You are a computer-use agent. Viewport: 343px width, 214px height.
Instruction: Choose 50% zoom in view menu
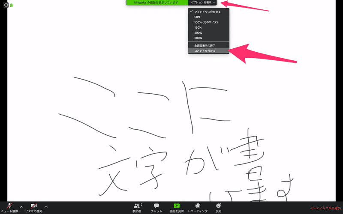pyautogui.click(x=209, y=17)
